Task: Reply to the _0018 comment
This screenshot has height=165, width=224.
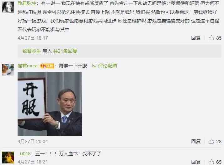Action: tap(196, 162)
